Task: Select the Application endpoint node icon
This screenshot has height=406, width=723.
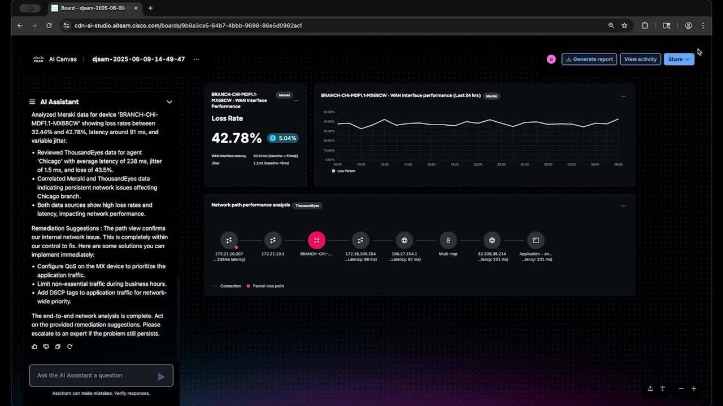Action: pyautogui.click(x=535, y=240)
